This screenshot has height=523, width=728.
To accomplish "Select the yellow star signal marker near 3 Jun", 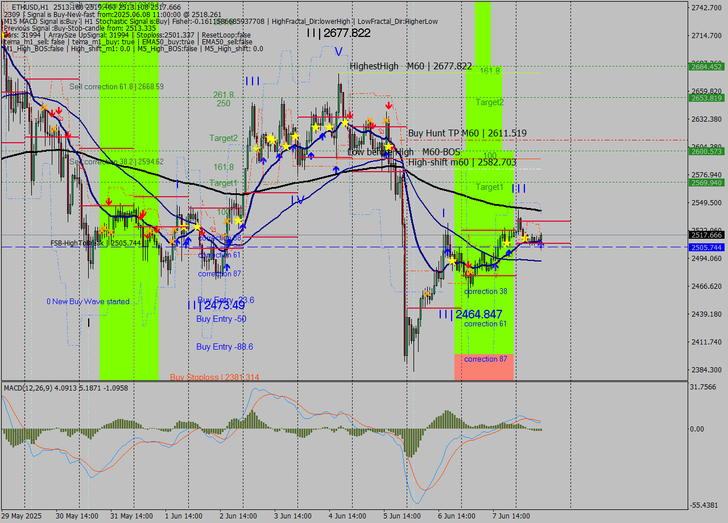I will [295, 135].
